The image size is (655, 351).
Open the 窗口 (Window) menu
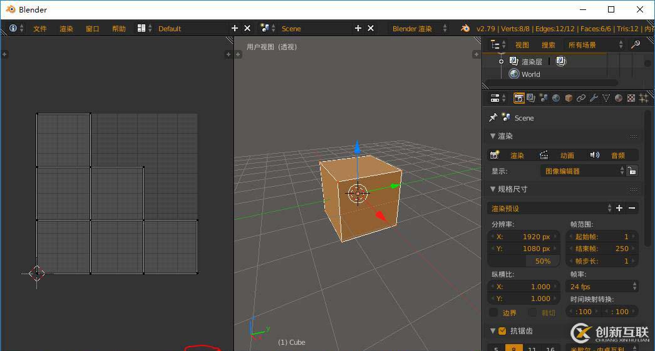point(93,29)
